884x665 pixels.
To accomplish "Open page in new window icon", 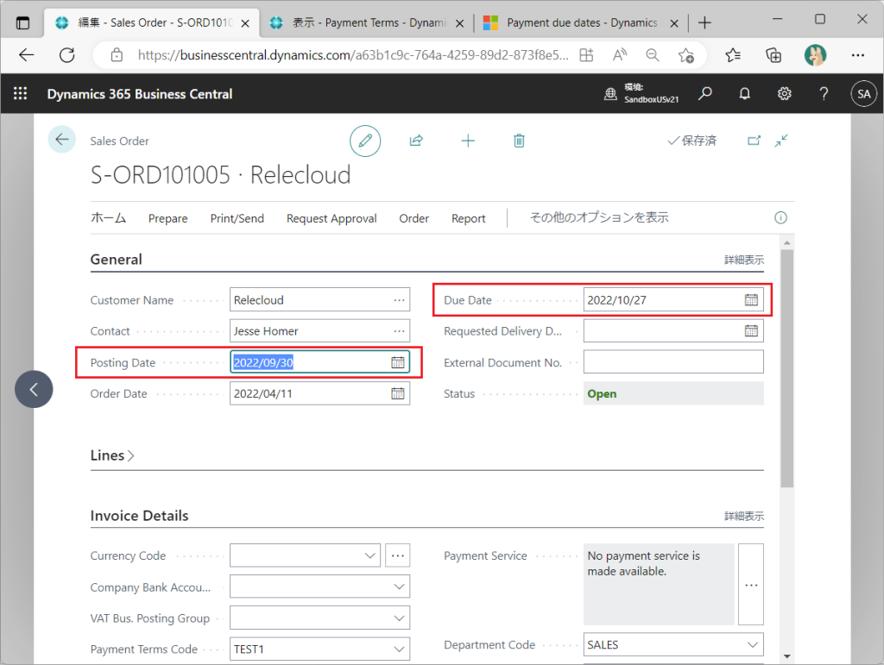I will [x=754, y=141].
